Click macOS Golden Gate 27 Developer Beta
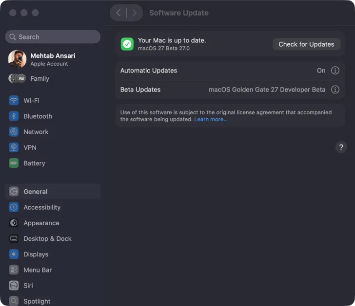355x306 pixels. pos(267,90)
